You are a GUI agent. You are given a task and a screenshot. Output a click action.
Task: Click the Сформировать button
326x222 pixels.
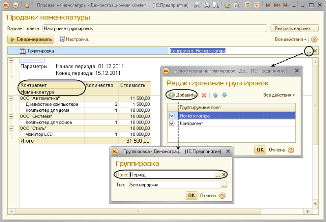(x=31, y=39)
